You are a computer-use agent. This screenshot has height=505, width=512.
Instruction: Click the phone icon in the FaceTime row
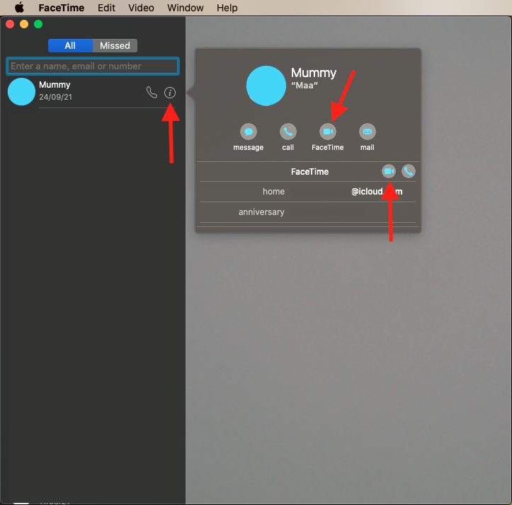tap(409, 171)
